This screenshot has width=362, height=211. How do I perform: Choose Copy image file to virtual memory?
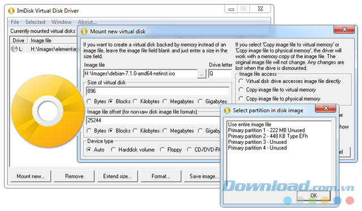pyautogui.click(x=277, y=90)
